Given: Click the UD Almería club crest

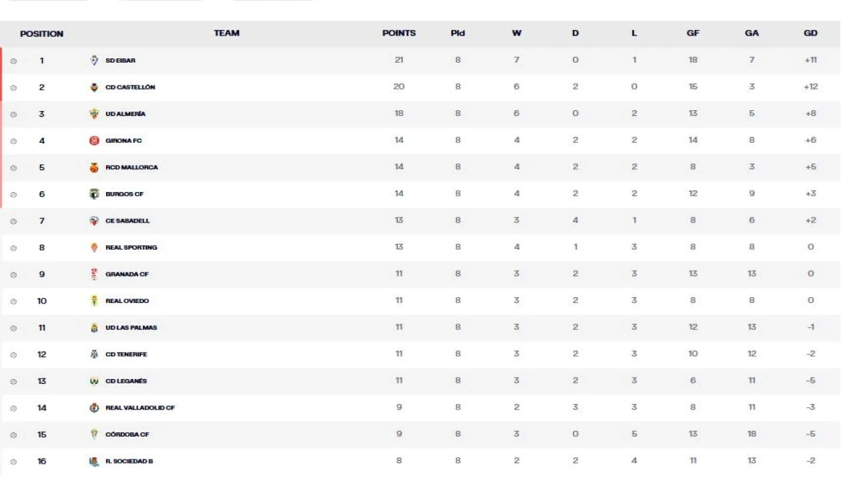Looking at the screenshot, I should tap(93, 114).
